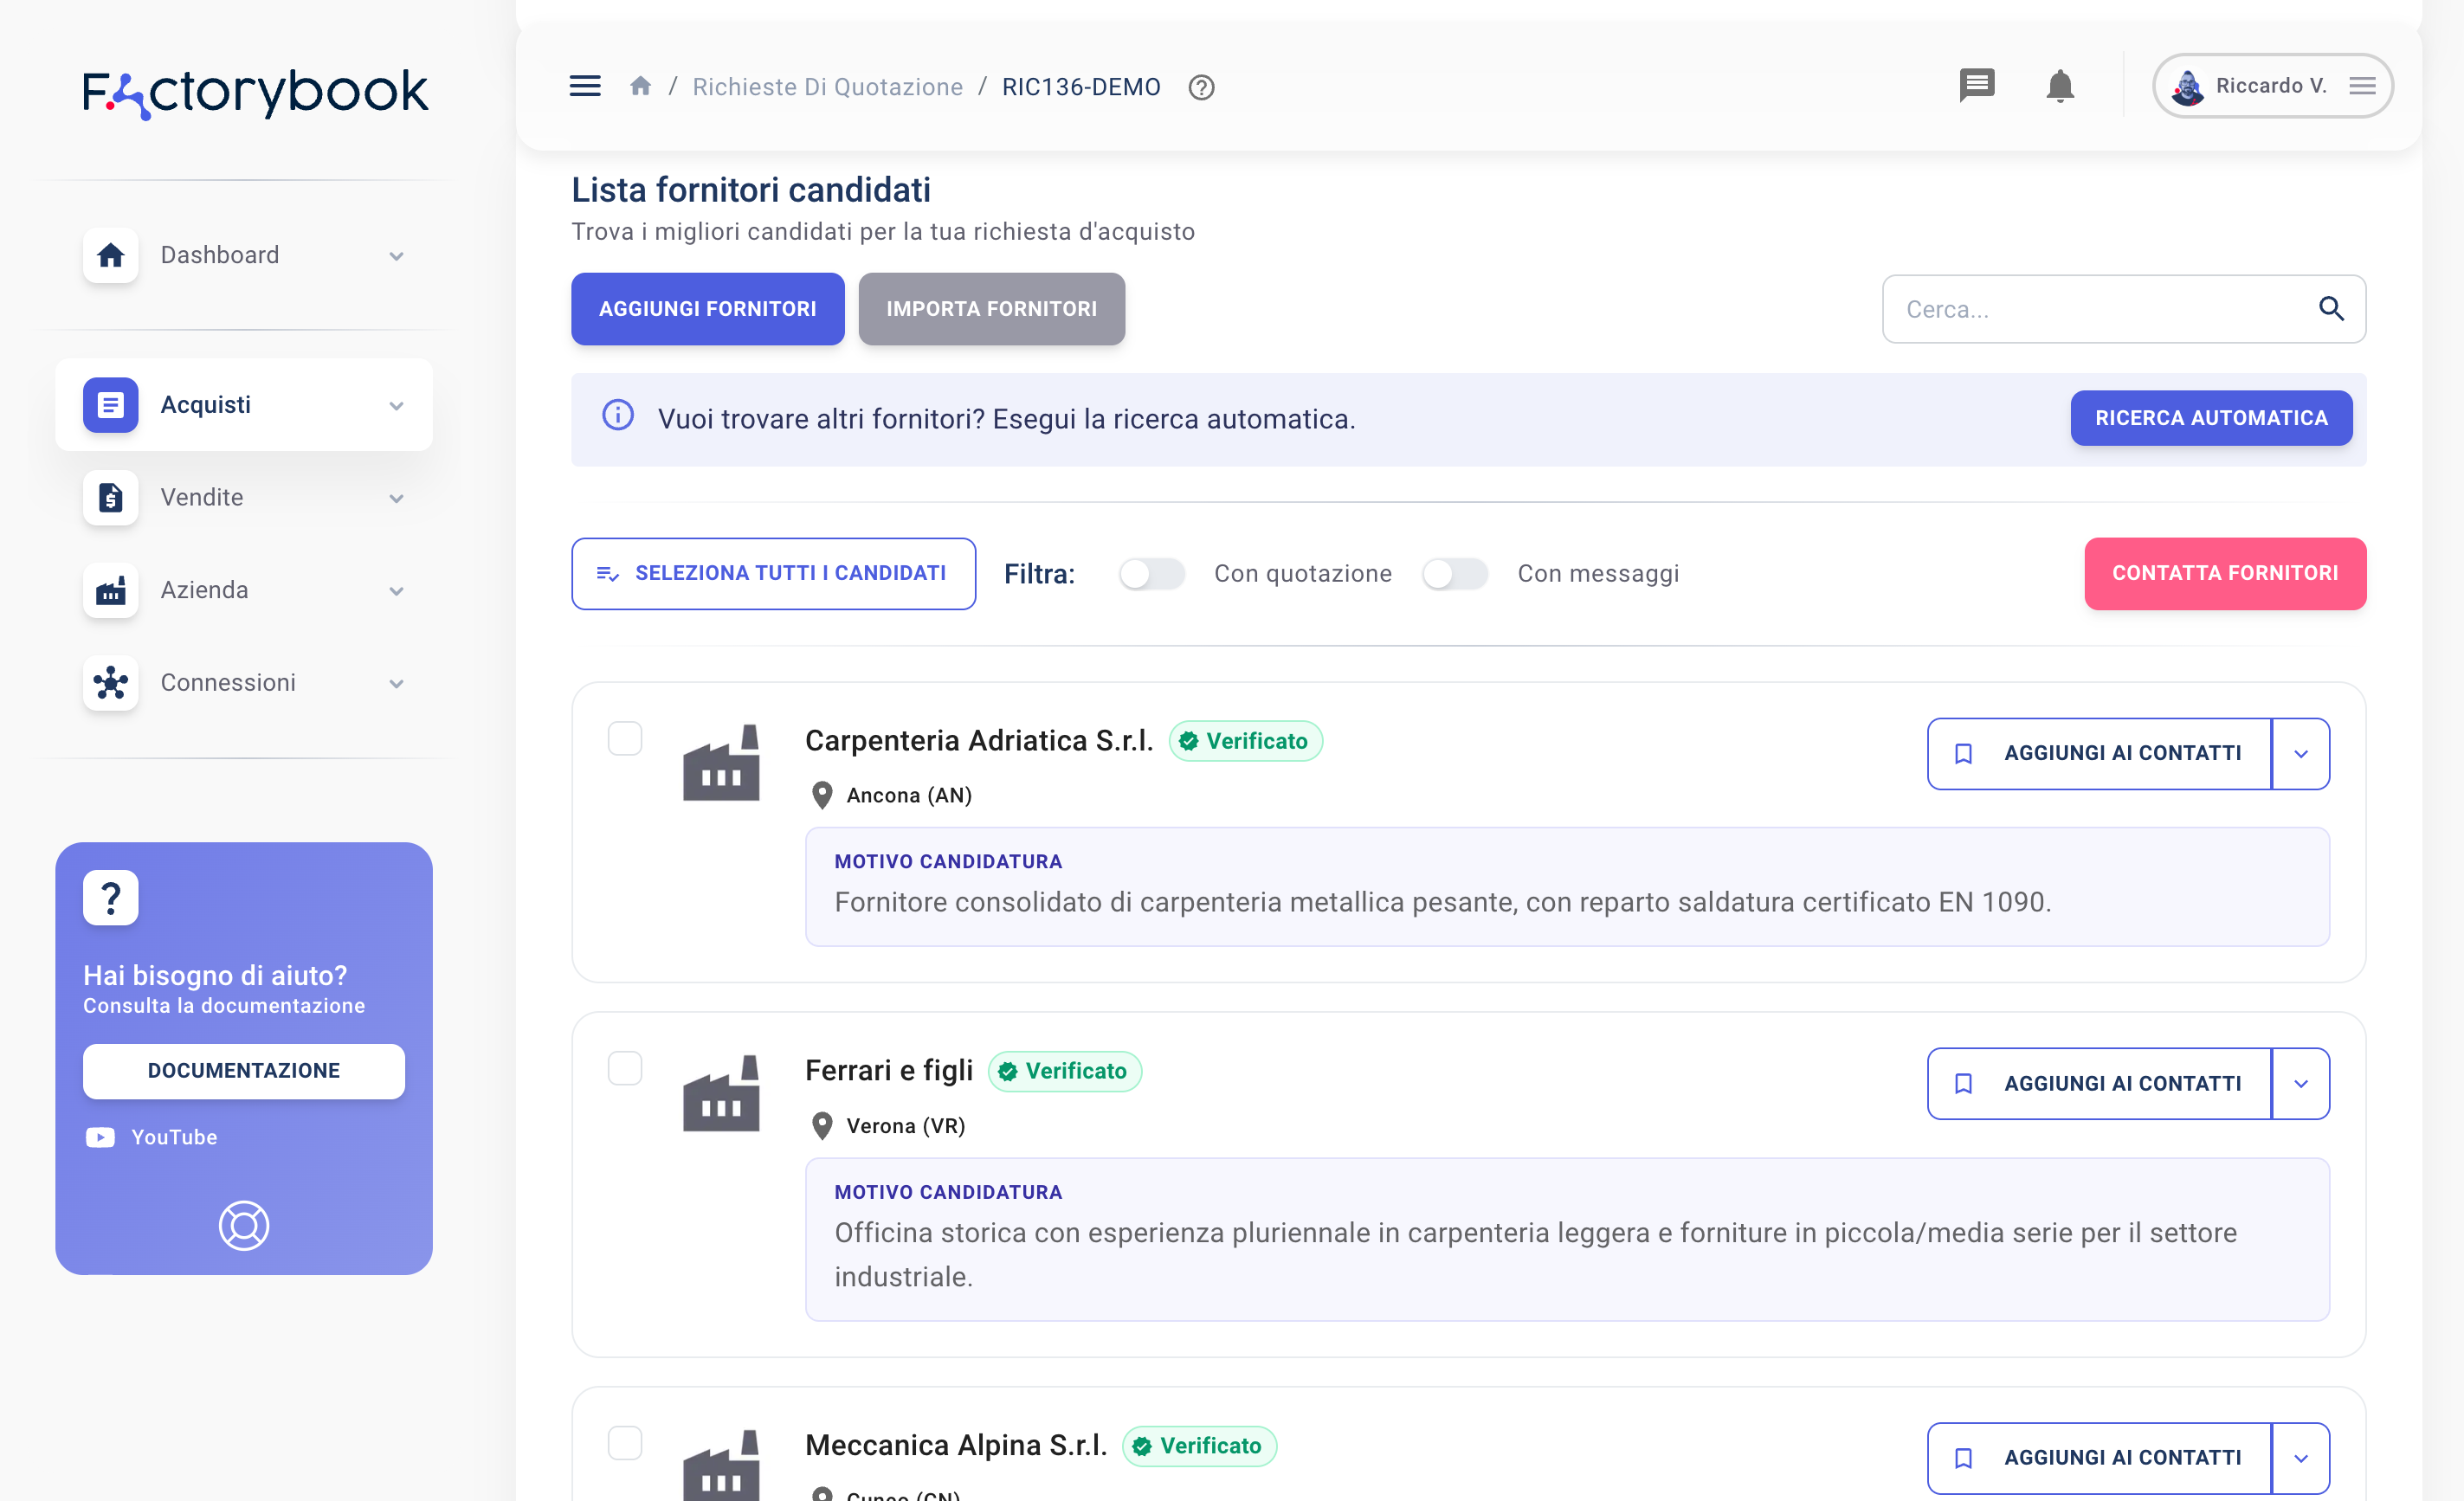Image resolution: width=2464 pixels, height=1501 pixels.
Task: Click Verificato badge of Meccanica Alpina
Action: [x=1200, y=1446]
